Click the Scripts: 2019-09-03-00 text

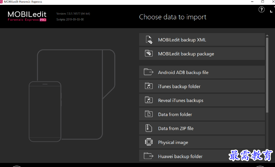(70, 19)
